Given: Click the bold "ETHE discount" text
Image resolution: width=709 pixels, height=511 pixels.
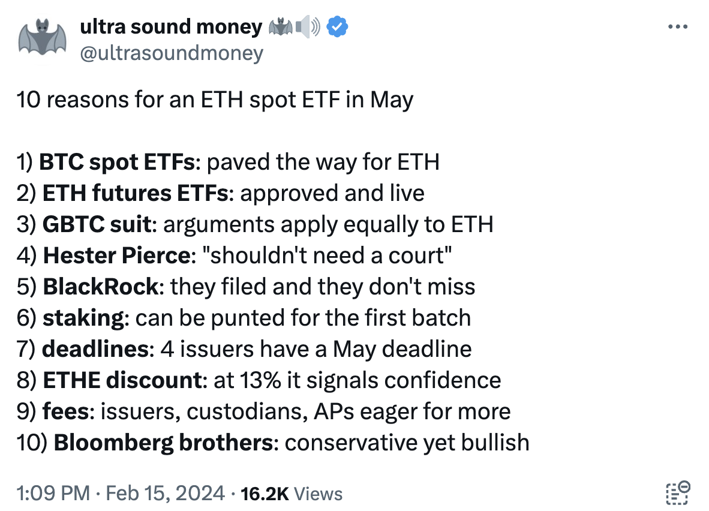Looking at the screenshot, I should (x=122, y=380).
